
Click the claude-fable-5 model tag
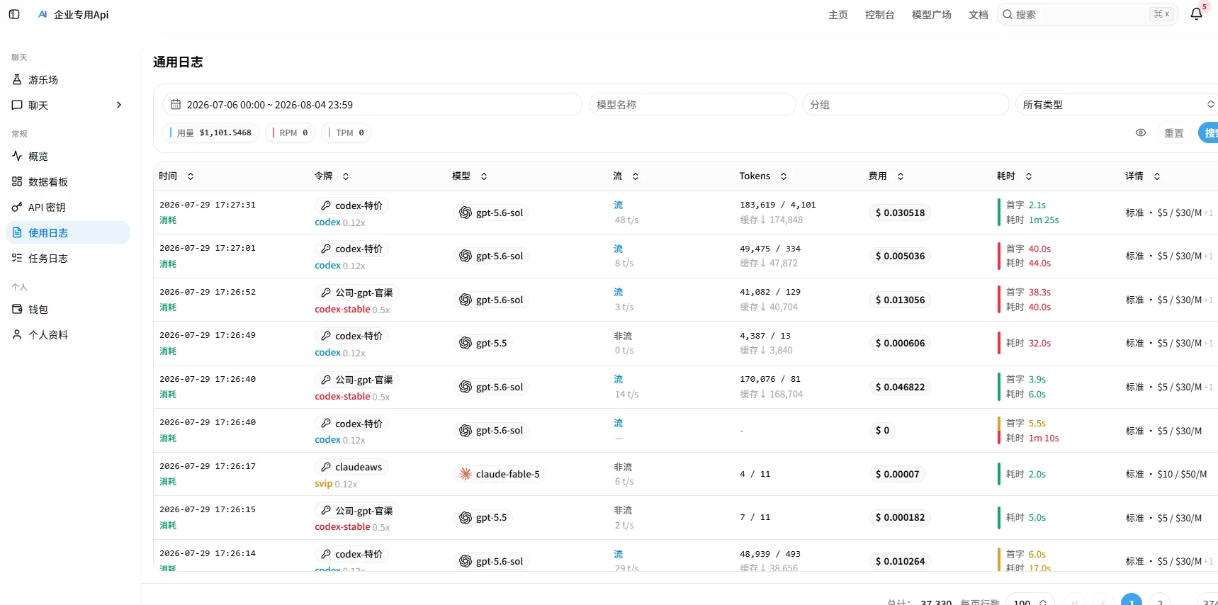(500, 474)
